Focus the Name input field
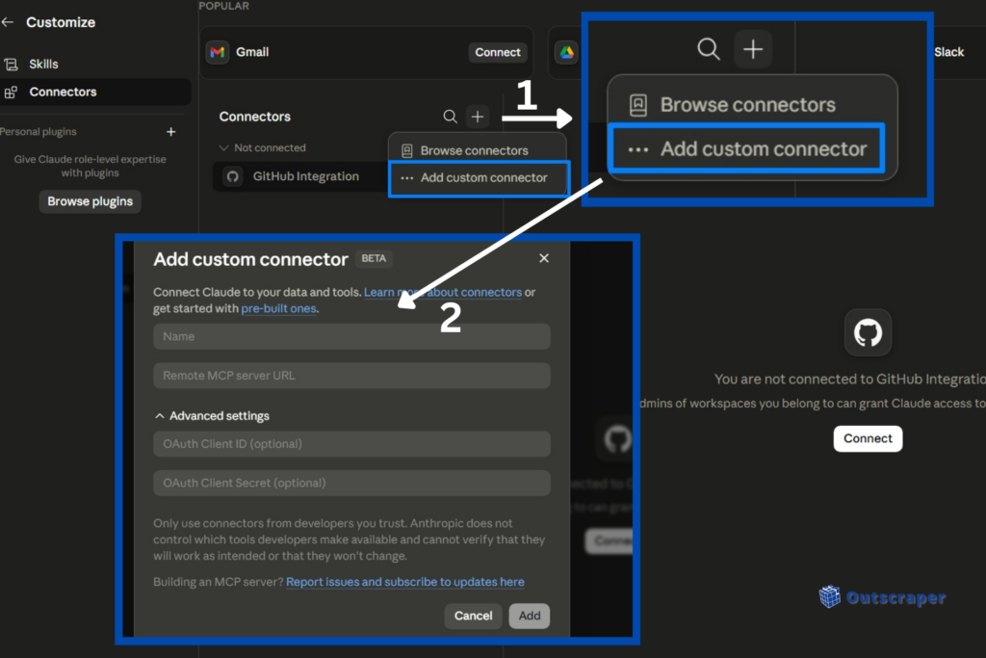This screenshot has height=658, width=986. tap(352, 336)
